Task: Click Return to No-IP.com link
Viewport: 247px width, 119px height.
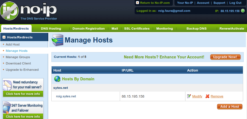Action: pos(155,3)
